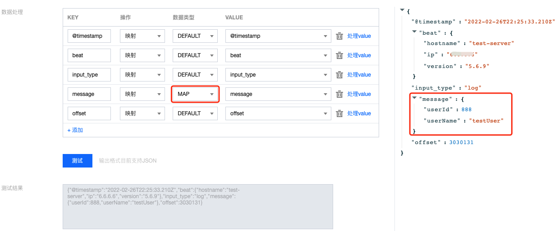Open VALUE dropdown showing message
Viewport: 559px width, 231px height.
click(x=279, y=94)
